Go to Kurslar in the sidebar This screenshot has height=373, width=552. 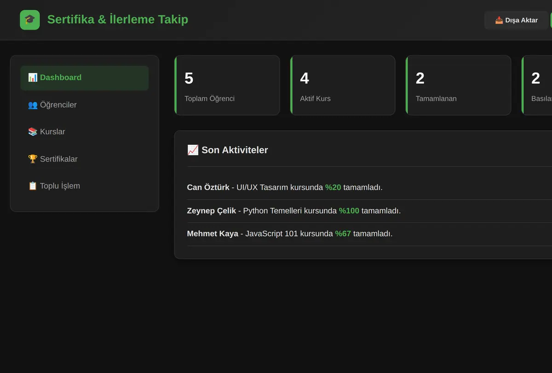85,132
